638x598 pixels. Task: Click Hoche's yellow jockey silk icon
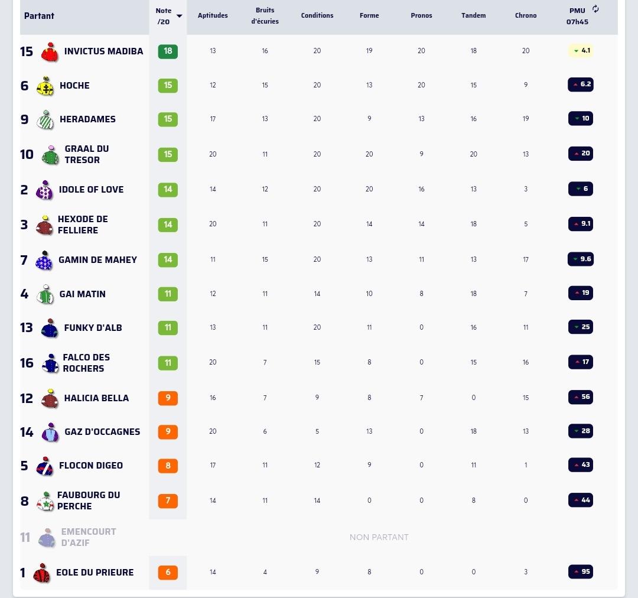coord(45,86)
